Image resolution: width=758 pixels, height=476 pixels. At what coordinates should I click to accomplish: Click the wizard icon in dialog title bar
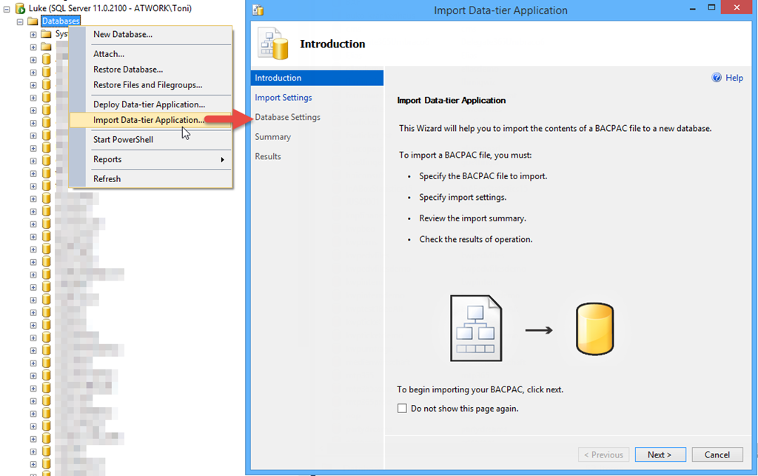(258, 10)
